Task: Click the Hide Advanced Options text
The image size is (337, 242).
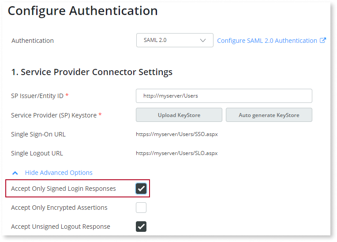Action: coord(59,173)
